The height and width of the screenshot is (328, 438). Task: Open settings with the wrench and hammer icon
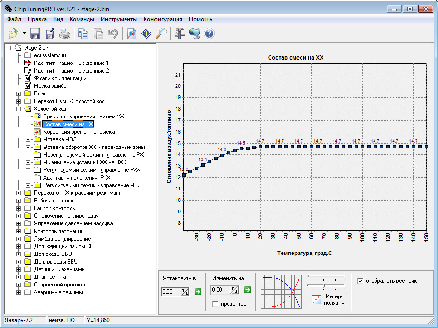(179, 33)
